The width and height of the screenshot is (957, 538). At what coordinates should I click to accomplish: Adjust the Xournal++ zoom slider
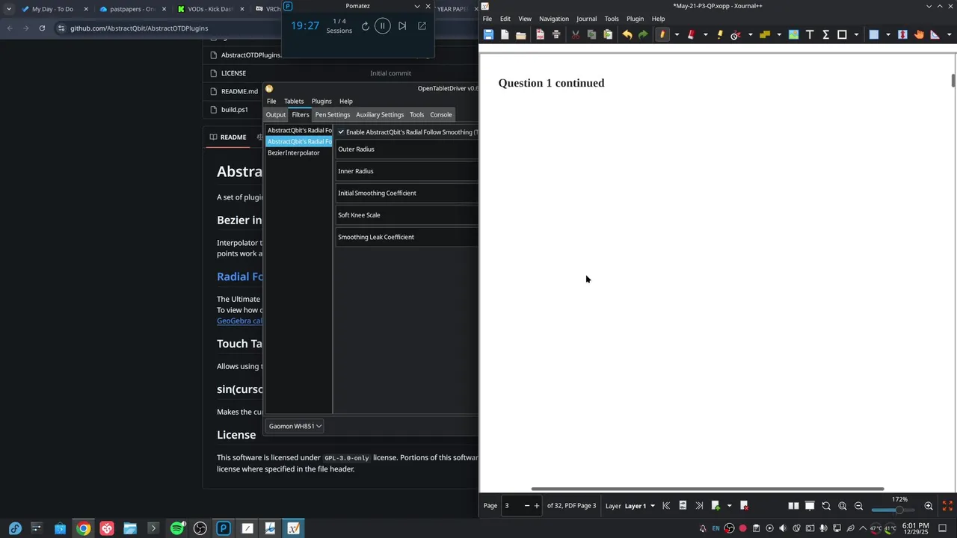point(894,510)
